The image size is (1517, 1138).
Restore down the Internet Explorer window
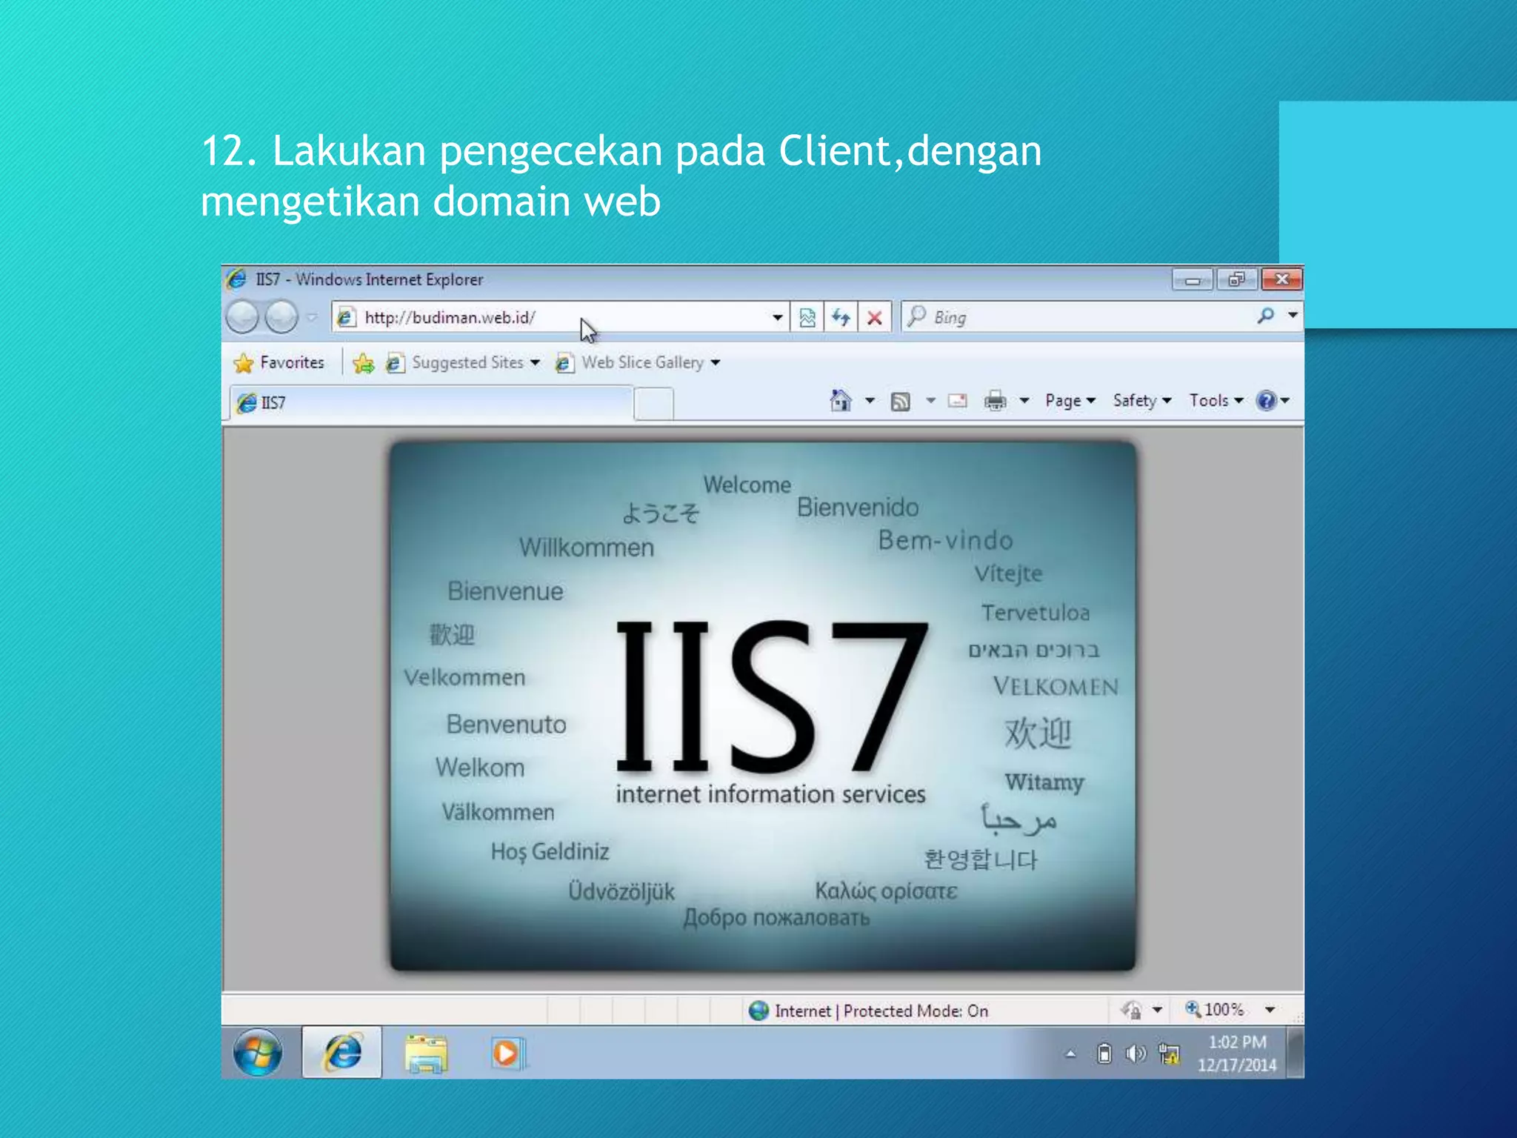[x=1236, y=279]
